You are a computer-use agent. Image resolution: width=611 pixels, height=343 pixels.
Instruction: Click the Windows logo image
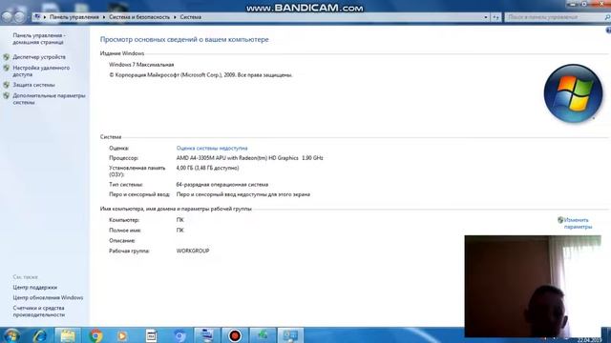pyautogui.click(x=573, y=93)
